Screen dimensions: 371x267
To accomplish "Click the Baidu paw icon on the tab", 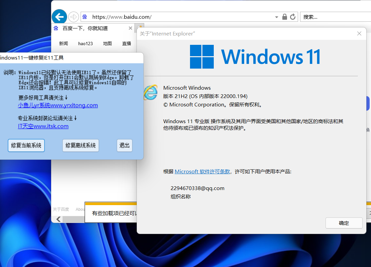I will (x=55, y=28).
